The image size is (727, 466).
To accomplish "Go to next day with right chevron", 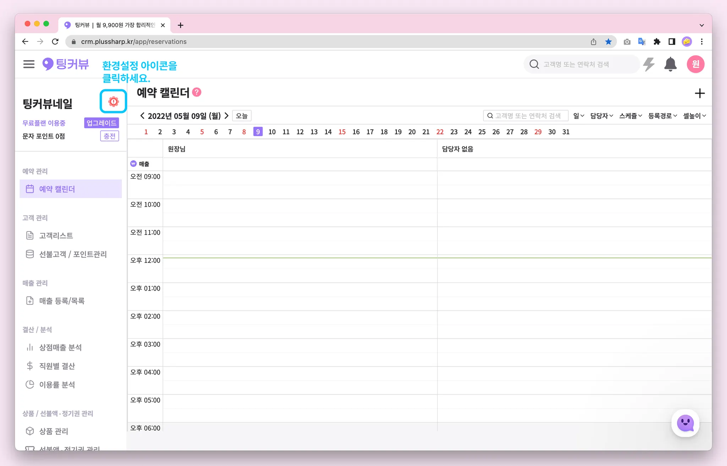I will point(226,116).
